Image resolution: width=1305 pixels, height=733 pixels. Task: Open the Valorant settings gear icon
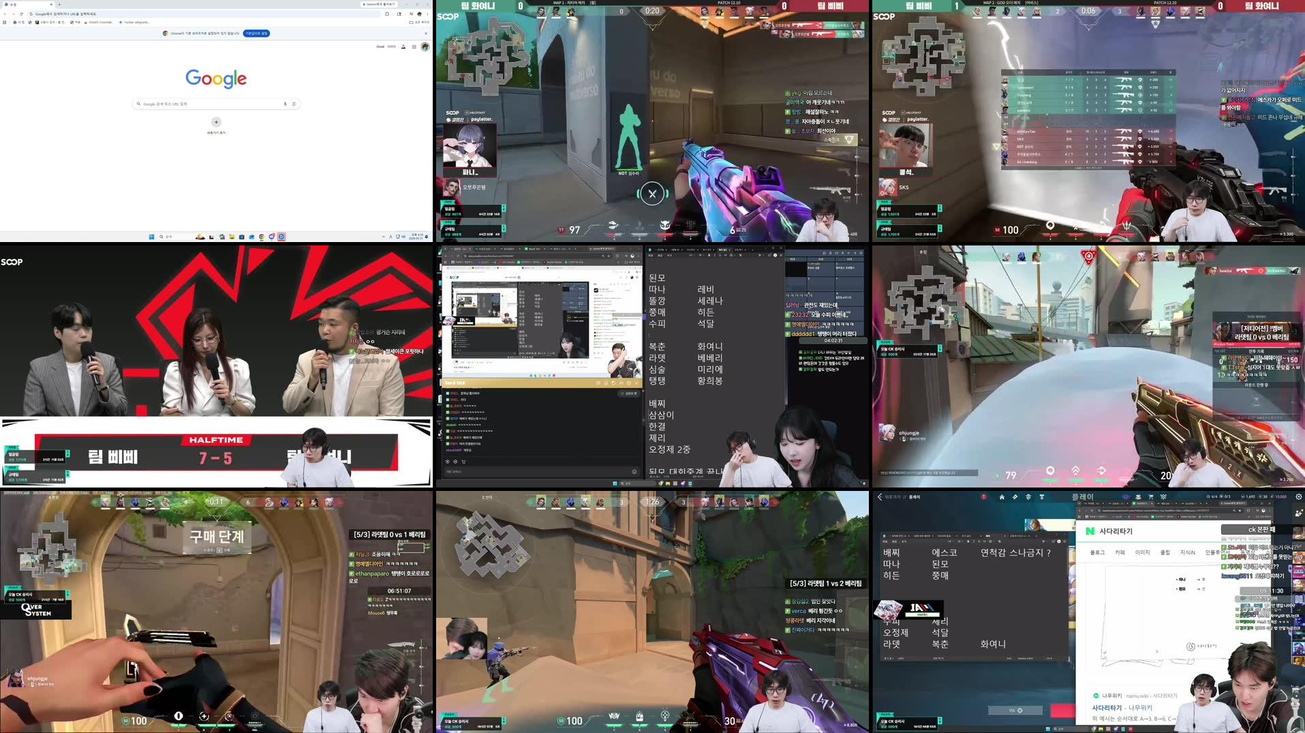[x=1299, y=496]
